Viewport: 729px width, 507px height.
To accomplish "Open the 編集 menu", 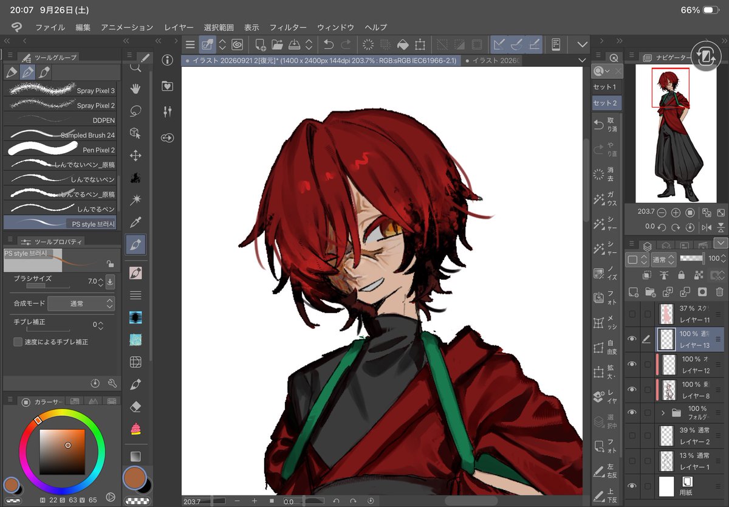I will coord(83,27).
